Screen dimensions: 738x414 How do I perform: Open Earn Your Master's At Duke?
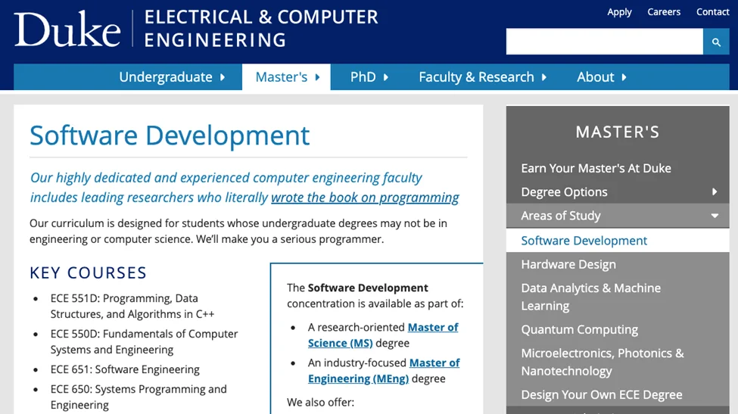(x=596, y=168)
